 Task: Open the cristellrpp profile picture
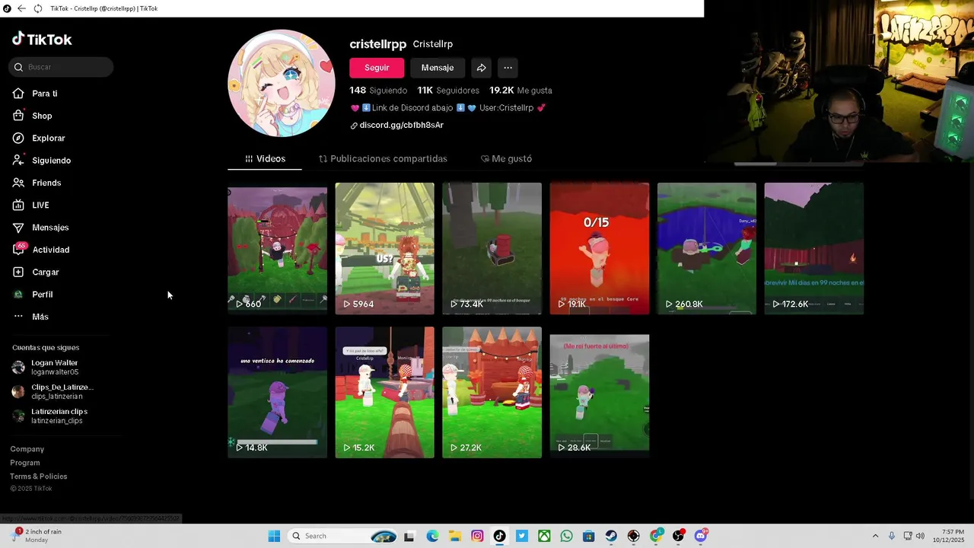[x=282, y=83]
